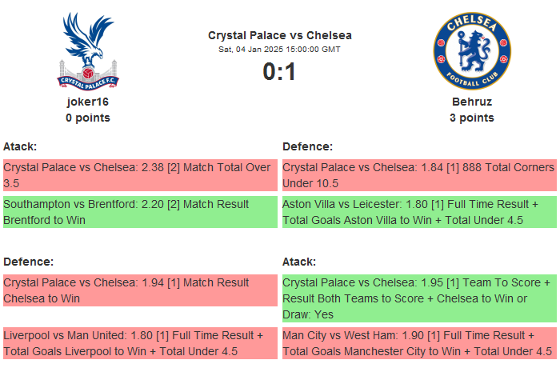The width and height of the screenshot is (560, 368).
Task: Select the Match Result Chelsea to Win bet
Action: pyautogui.click(x=140, y=290)
